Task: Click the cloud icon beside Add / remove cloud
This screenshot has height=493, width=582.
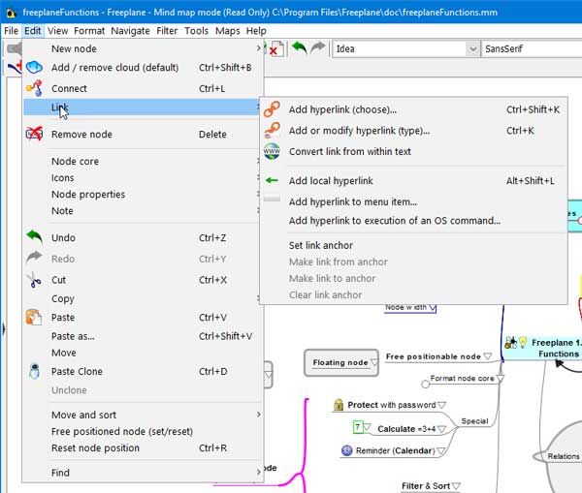Action: point(34,68)
